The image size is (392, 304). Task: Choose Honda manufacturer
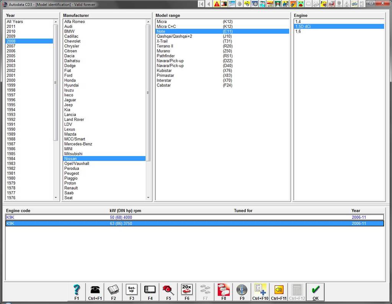[104, 80]
